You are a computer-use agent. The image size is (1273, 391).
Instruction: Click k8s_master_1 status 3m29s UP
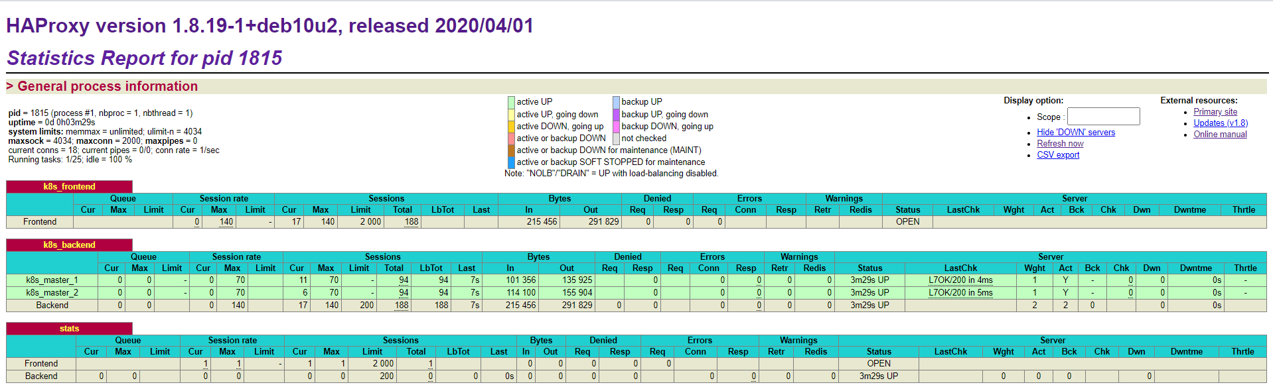coord(869,280)
